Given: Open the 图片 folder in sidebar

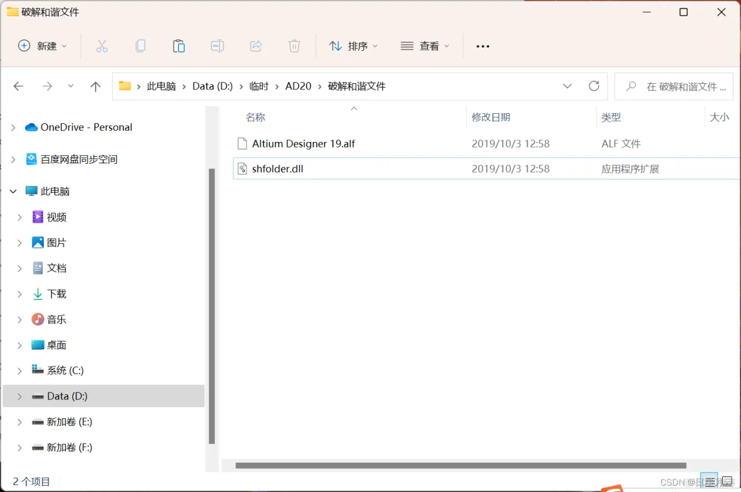Looking at the screenshot, I should point(56,242).
